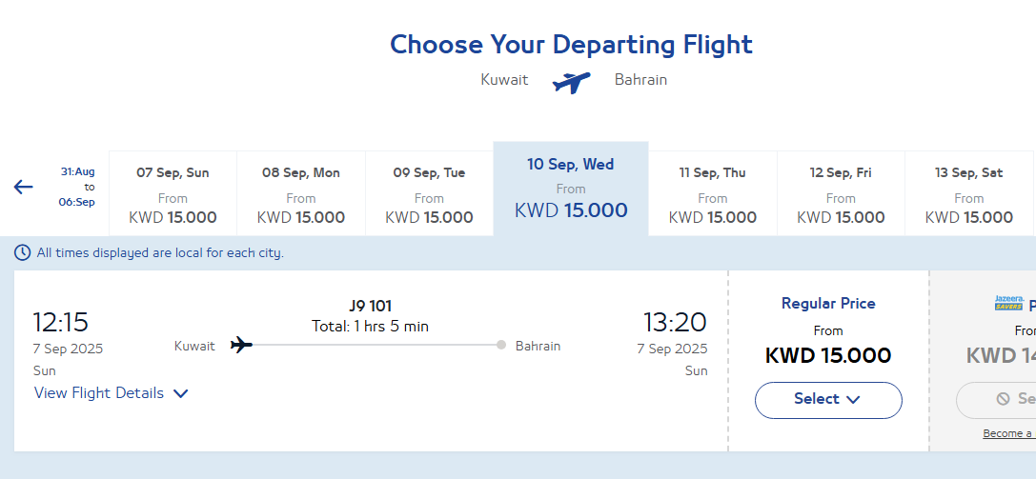The height and width of the screenshot is (479, 1036).
Task: Select the highlighted 10 Sep, Wed tab
Action: click(571, 189)
